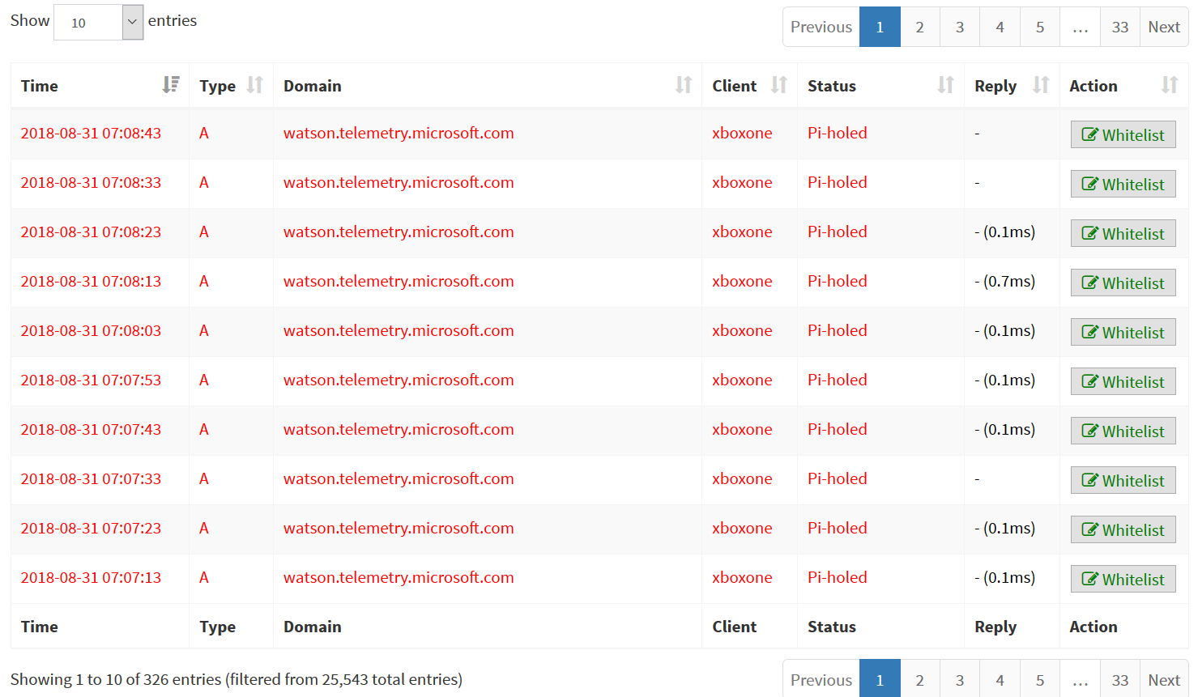Click the Client column sort icon
The image size is (1198, 697).
(779, 85)
